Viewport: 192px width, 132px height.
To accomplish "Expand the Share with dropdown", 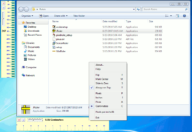I will coord(61,16).
